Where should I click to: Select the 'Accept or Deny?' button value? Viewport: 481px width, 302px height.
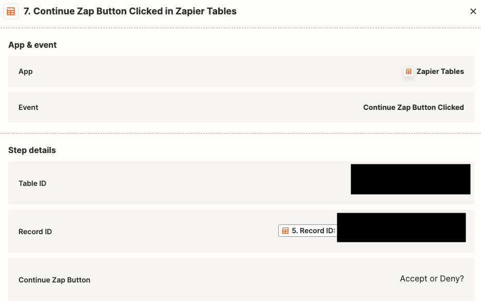point(432,279)
